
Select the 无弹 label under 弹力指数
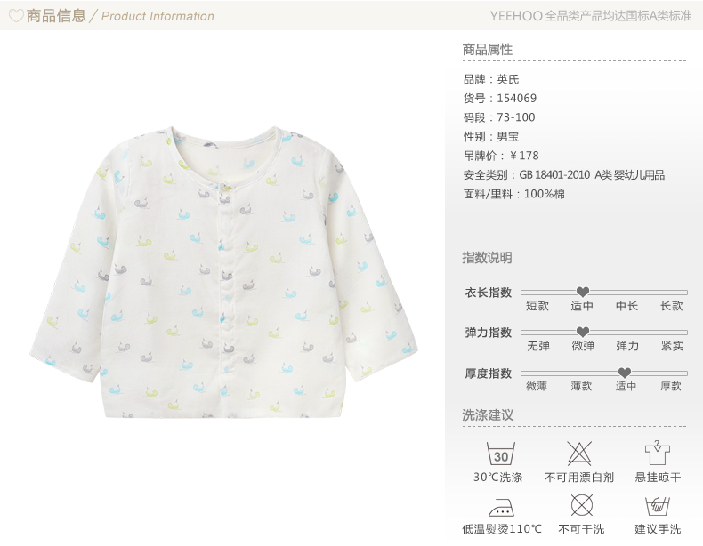[x=538, y=346]
